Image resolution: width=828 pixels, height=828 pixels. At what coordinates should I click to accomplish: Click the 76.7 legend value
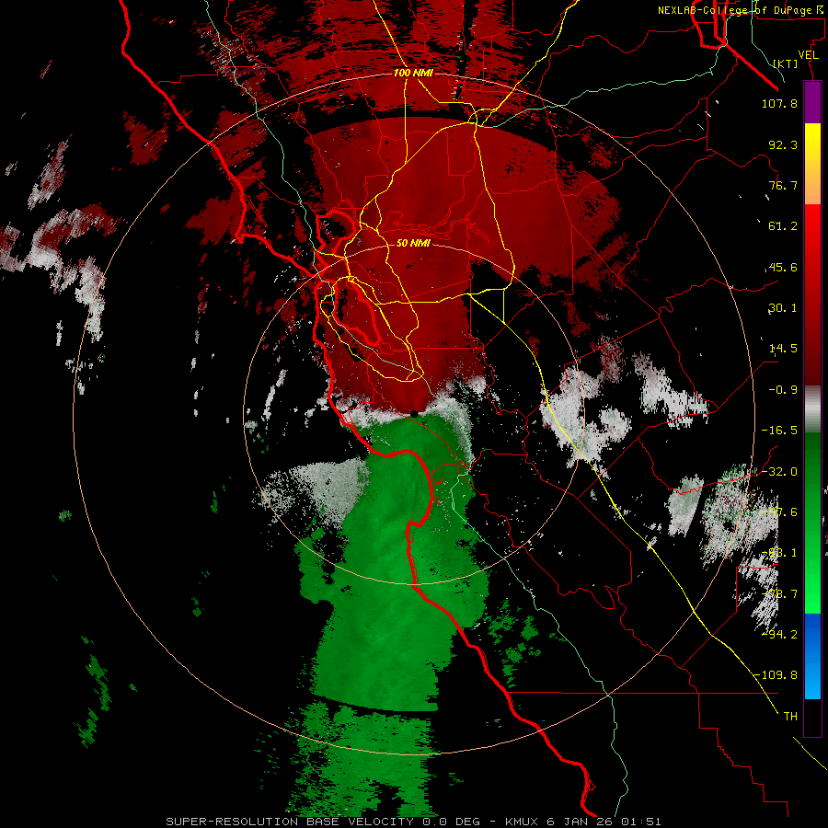coord(783,185)
